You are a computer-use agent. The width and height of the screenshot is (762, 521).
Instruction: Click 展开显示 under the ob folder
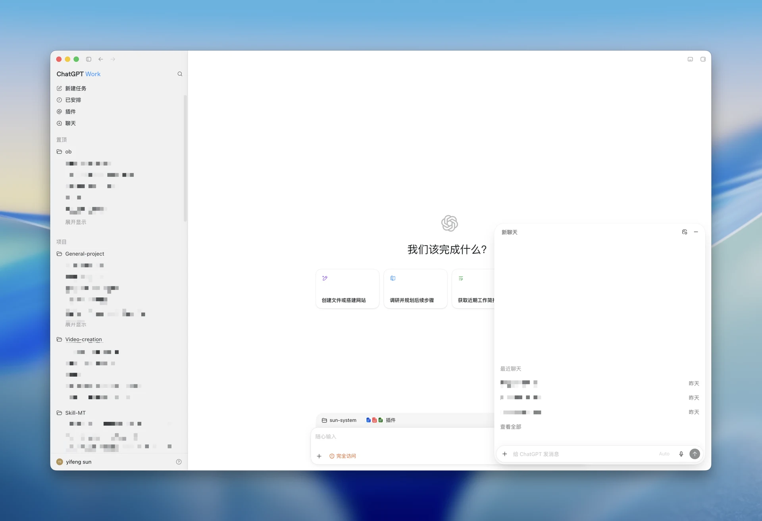(75, 222)
